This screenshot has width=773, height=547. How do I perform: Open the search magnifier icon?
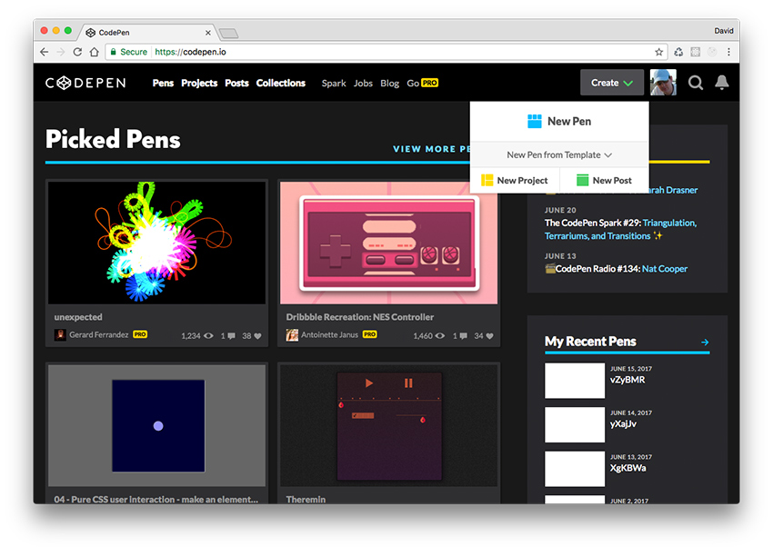696,82
